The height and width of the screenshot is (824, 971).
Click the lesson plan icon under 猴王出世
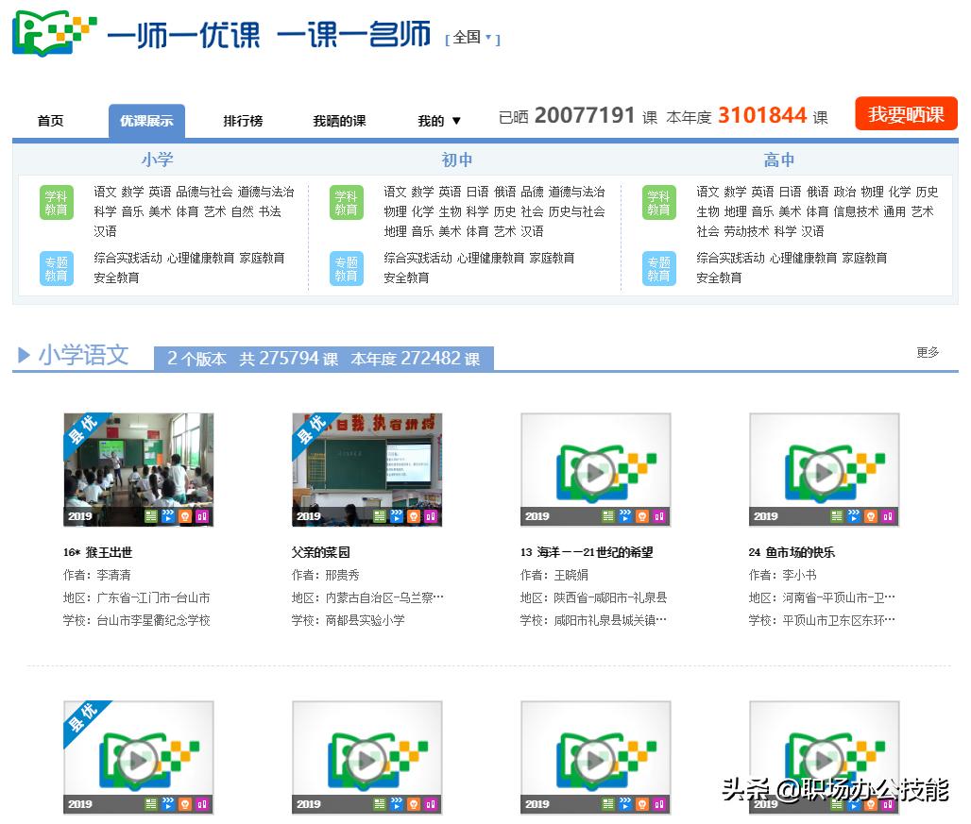pyautogui.click(x=151, y=516)
